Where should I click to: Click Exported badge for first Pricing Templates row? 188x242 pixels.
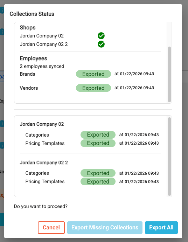click(x=98, y=143)
